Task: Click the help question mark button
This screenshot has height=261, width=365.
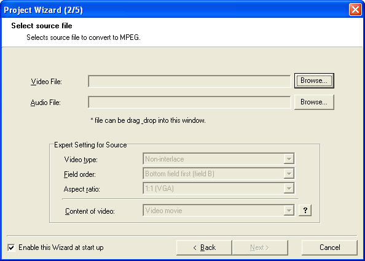Action: [x=305, y=211]
